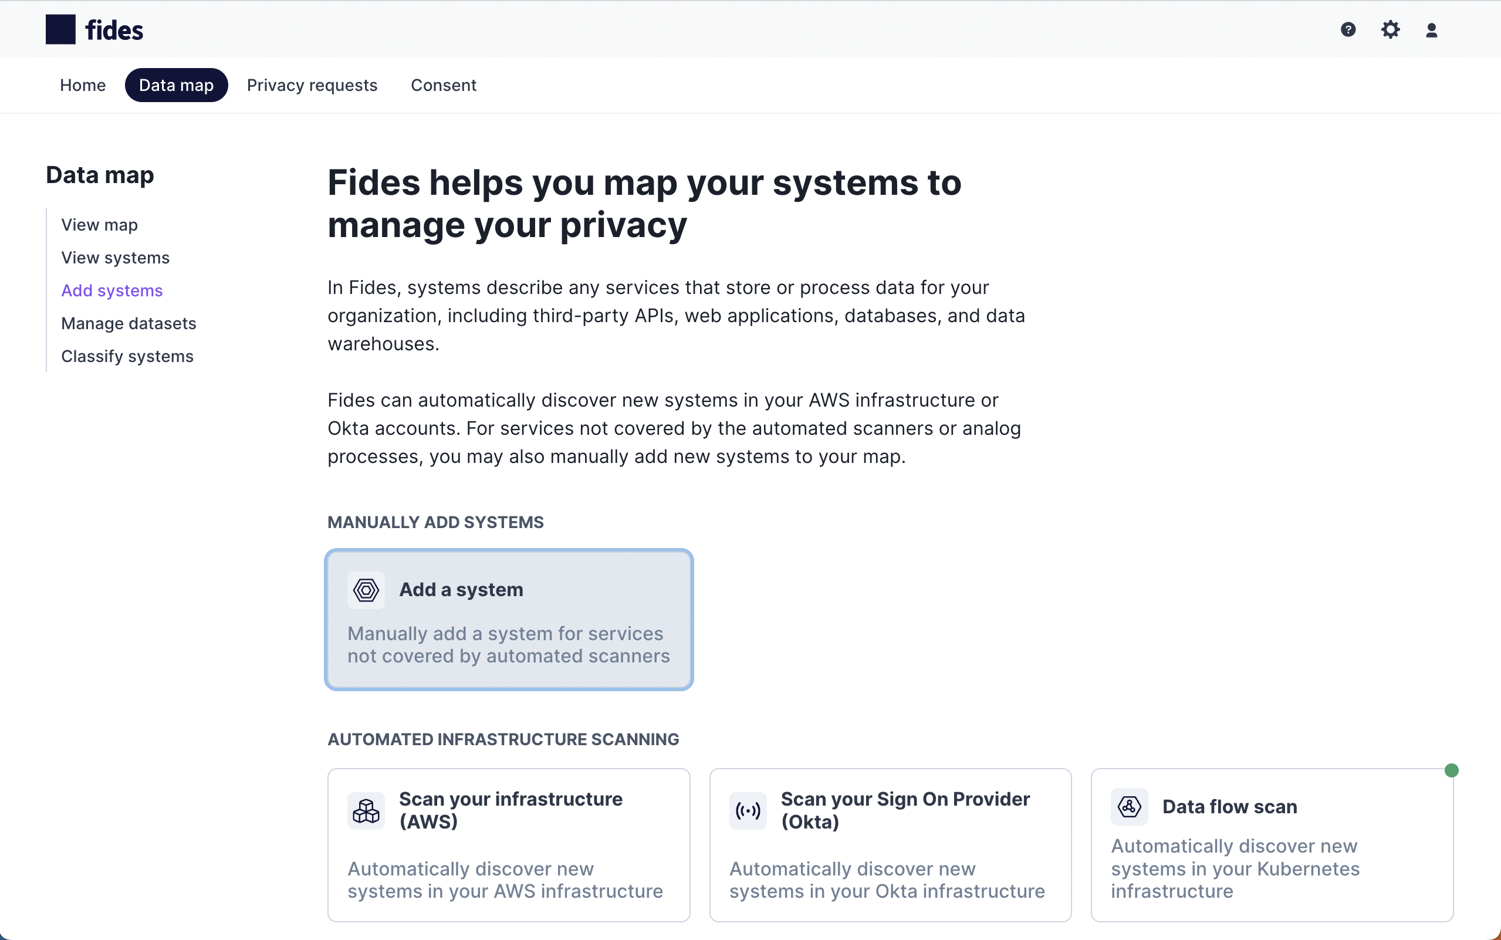Click the AWS infrastructure cubes icon
The height and width of the screenshot is (940, 1501).
pos(366,811)
